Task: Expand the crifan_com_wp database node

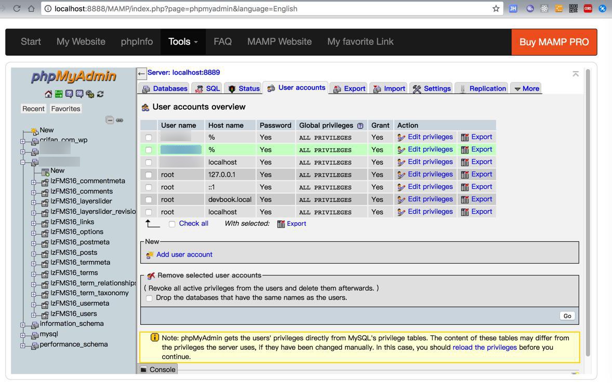Action: [x=23, y=142]
